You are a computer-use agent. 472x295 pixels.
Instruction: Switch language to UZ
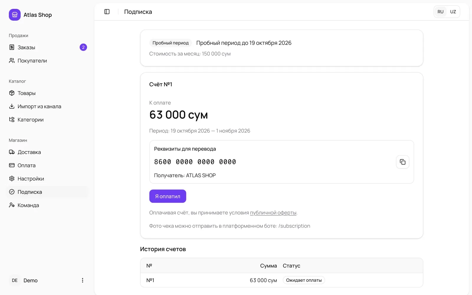pyautogui.click(x=453, y=12)
